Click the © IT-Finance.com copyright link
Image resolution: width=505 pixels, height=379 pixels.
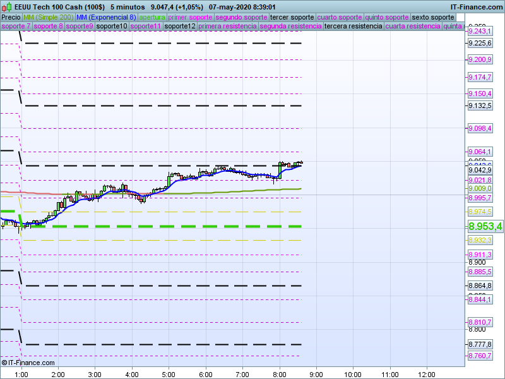point(28,363)
